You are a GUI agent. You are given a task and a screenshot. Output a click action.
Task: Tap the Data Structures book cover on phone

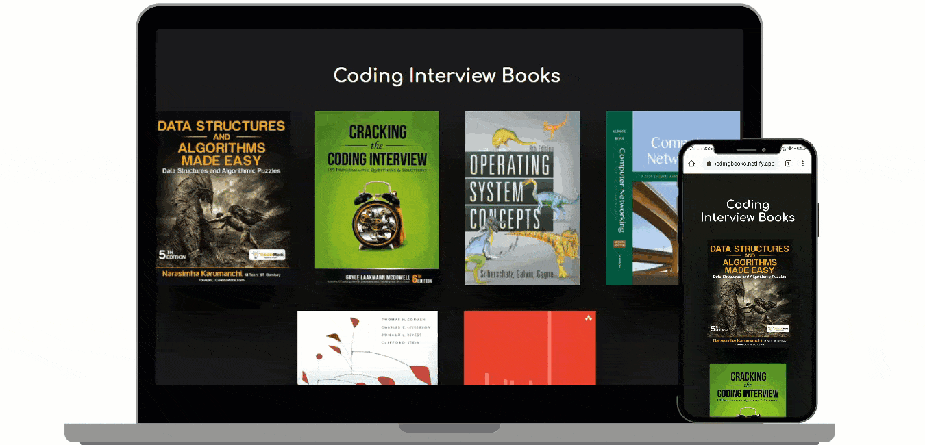click(748, 293)
